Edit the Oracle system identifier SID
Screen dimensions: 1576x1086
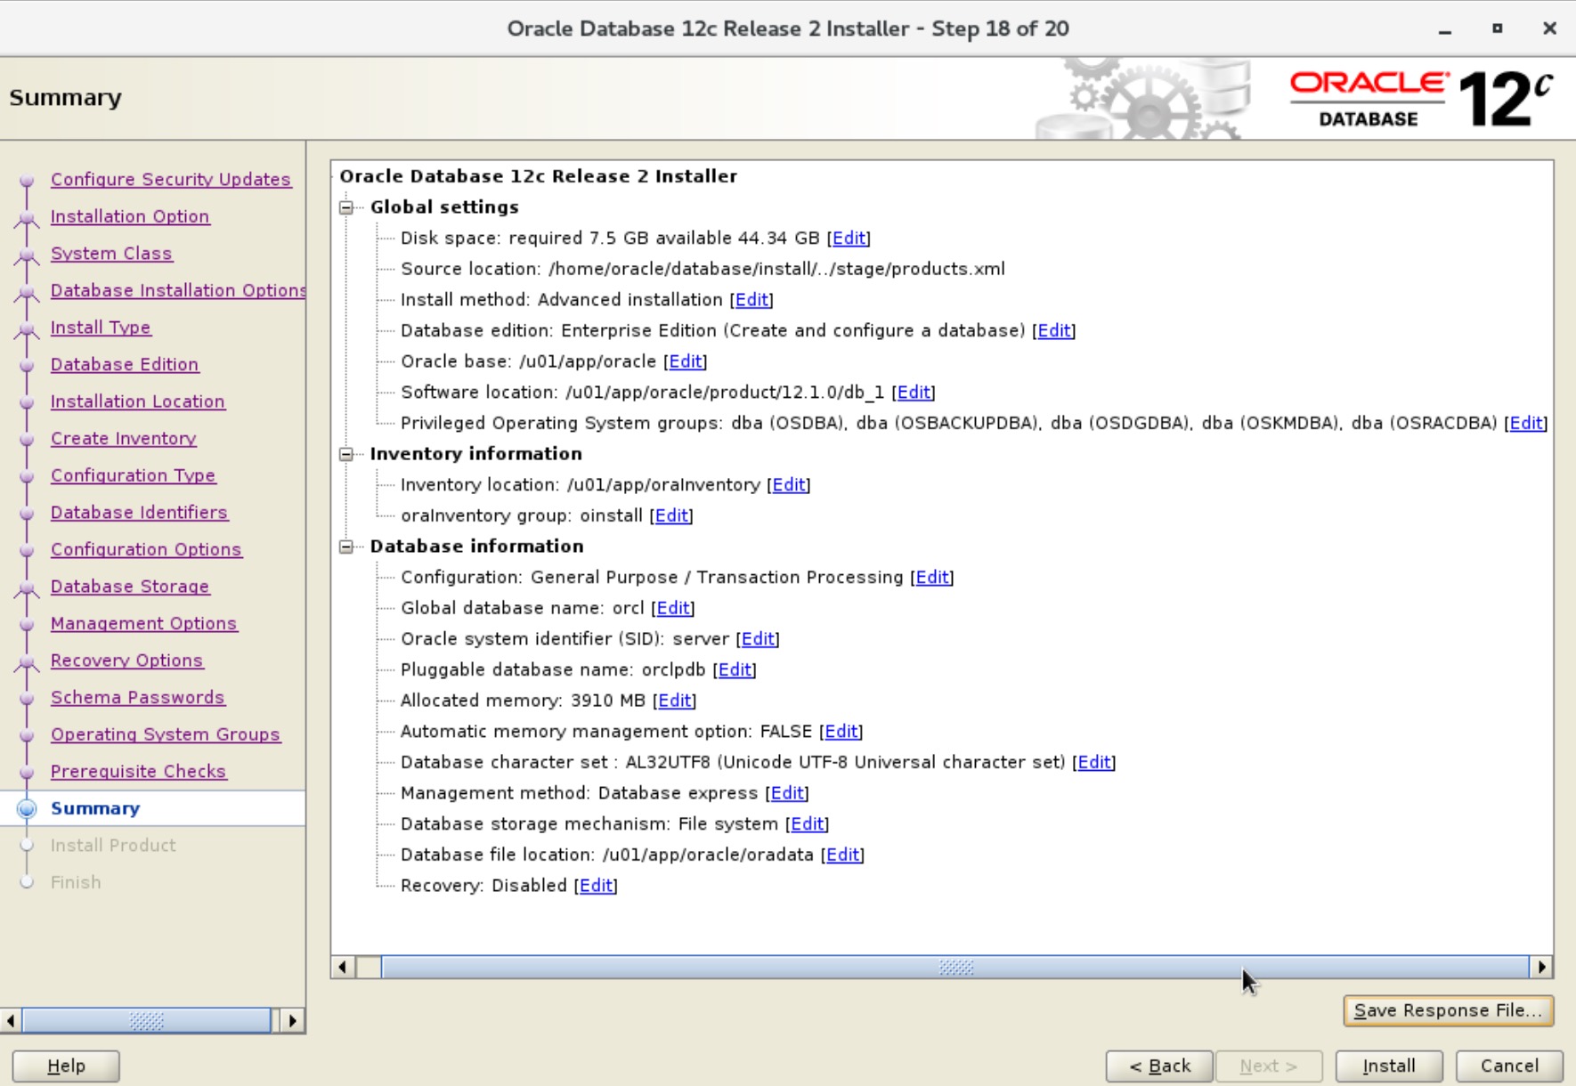tap(758, 639)
